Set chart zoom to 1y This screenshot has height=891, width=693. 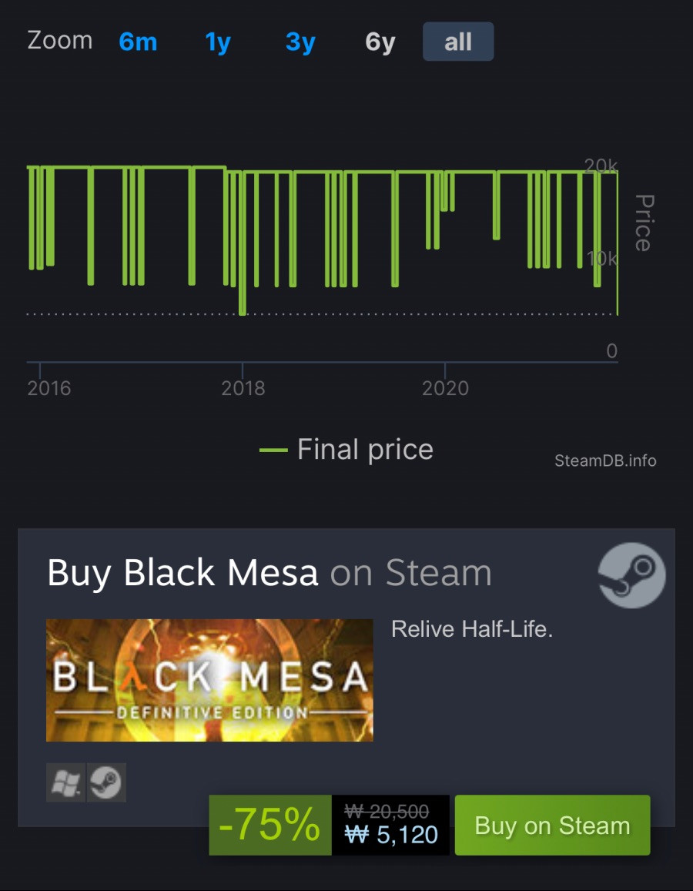218,42
